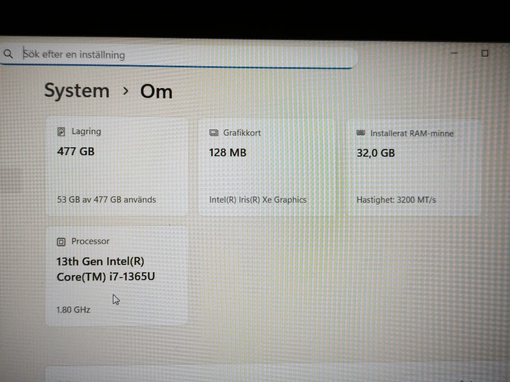Click the Grafikkort graphics card icon
Screen dimensions: 510x382
point(214,133)
